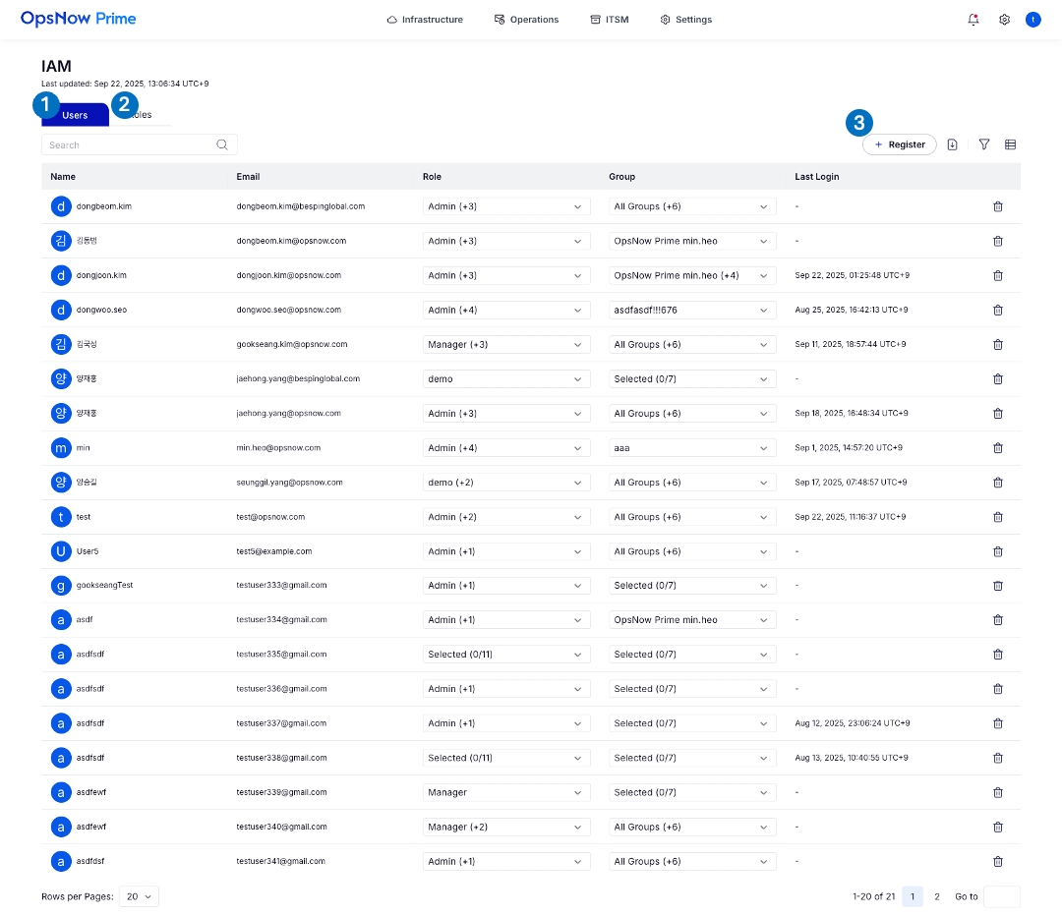Click the notification bell icon

click(973, 20)
